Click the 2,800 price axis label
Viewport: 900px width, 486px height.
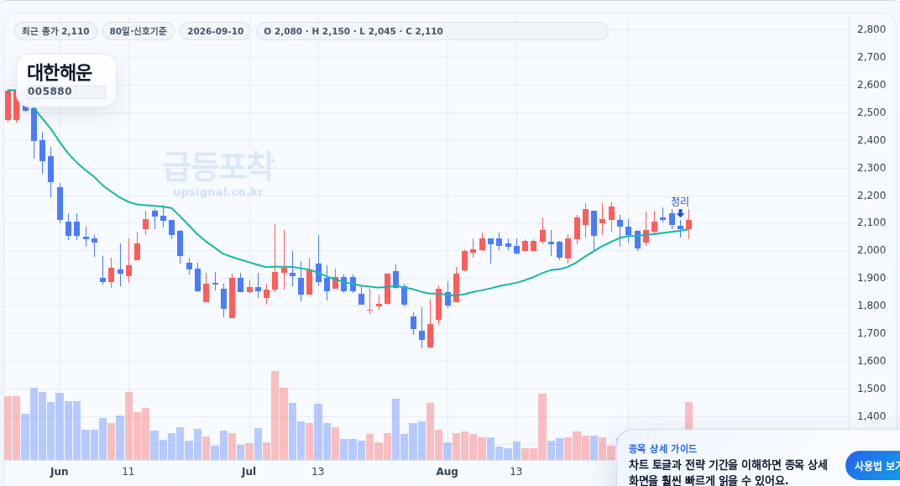[871, 29]
